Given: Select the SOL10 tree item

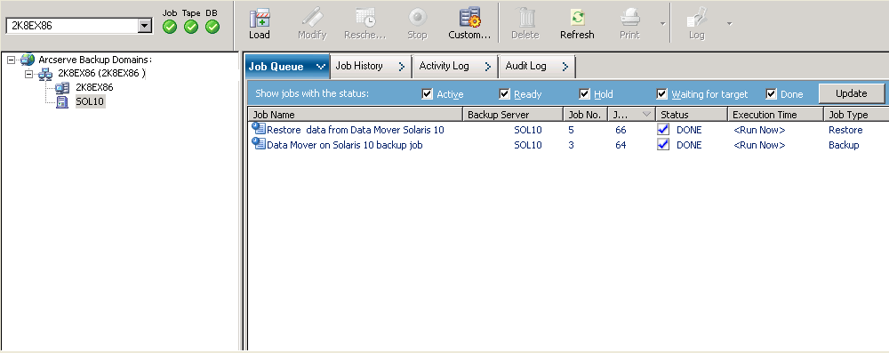Looking at the screenshot, I should coord(90,102).
